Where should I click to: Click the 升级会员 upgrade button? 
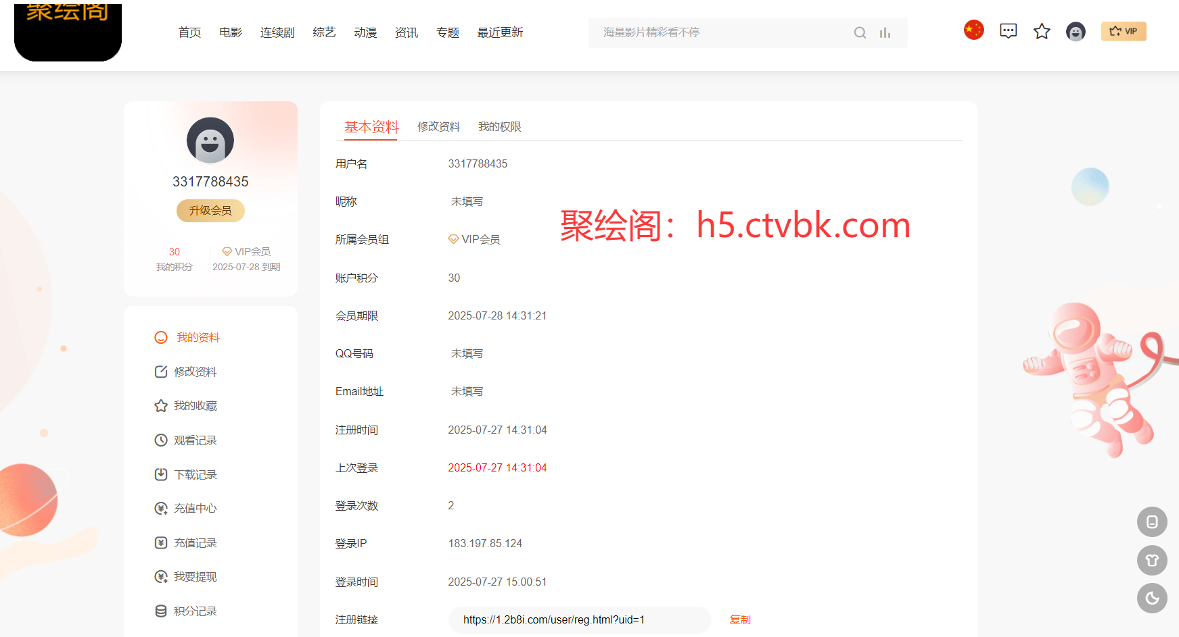(210, 210)
